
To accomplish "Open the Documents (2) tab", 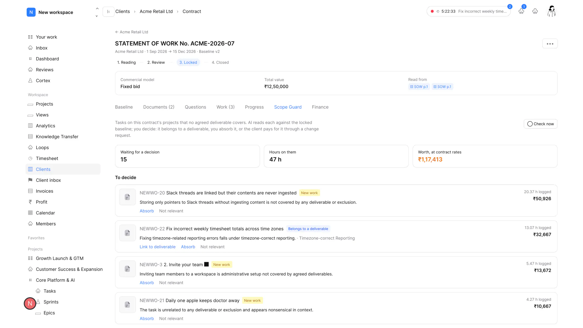I will tap(159, 107).
